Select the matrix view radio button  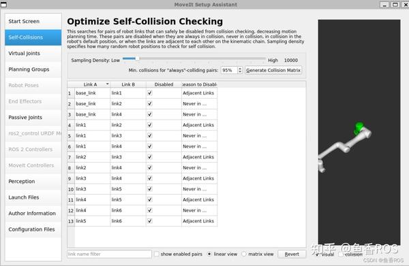[x=244, y=254]
